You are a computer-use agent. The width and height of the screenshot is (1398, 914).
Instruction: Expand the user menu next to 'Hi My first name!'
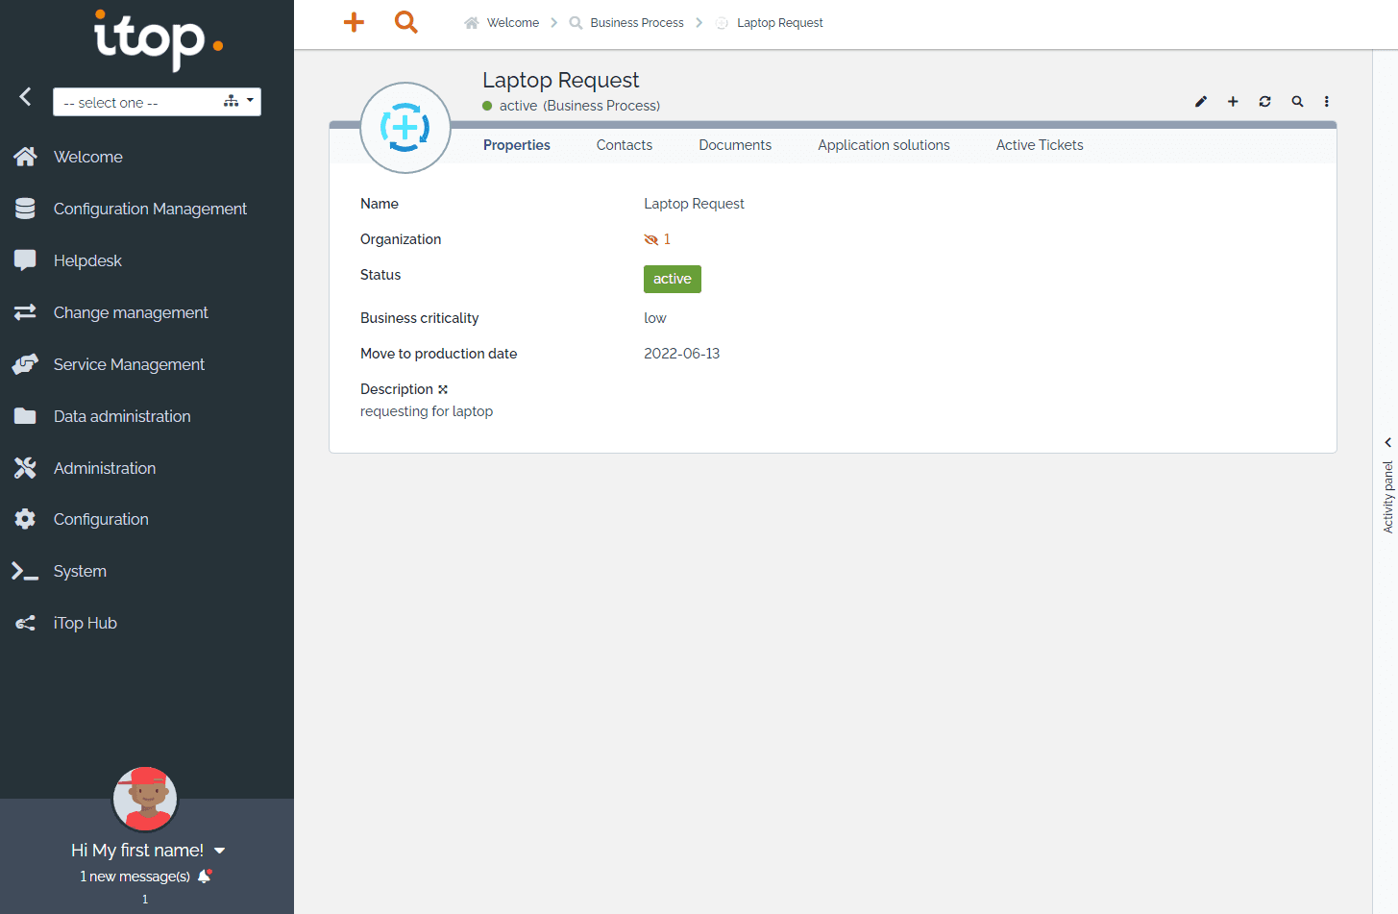(x=220, y=850)
